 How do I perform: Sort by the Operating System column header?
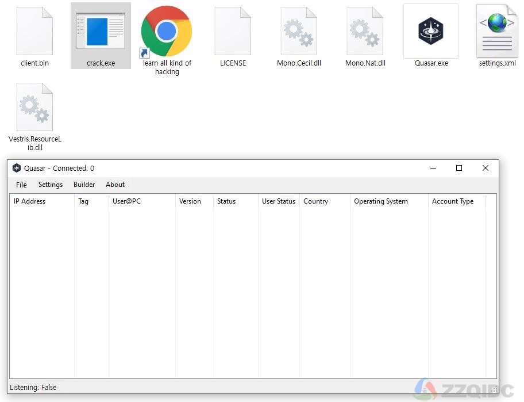pyautogui.click(x=389, y=201)
